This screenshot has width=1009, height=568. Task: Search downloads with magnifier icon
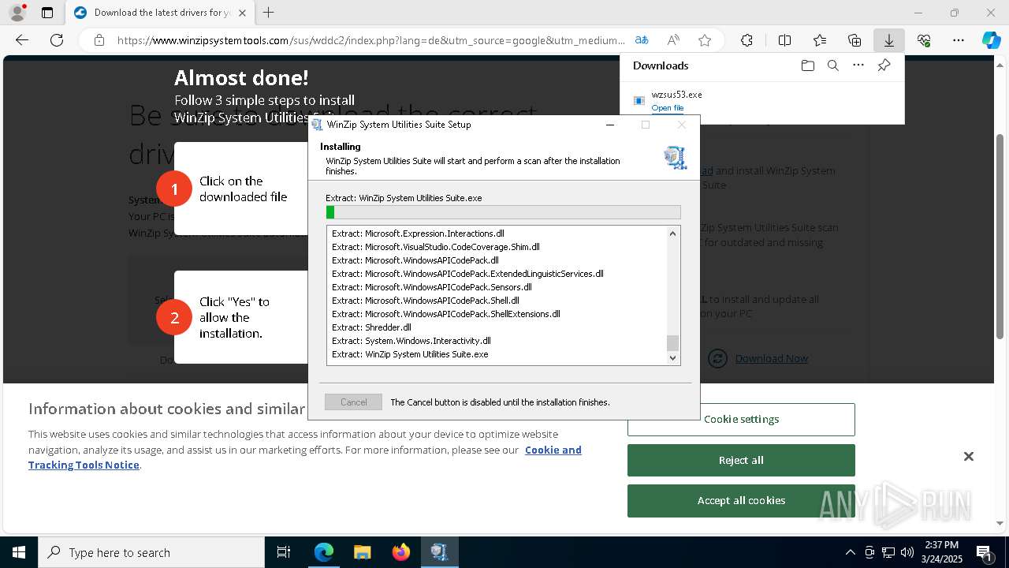[x=832, y=65]
